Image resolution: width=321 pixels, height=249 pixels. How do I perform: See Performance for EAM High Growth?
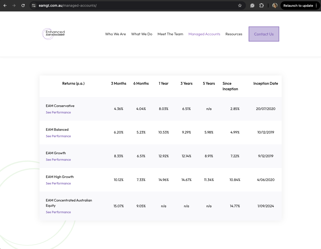coord(58,183)
